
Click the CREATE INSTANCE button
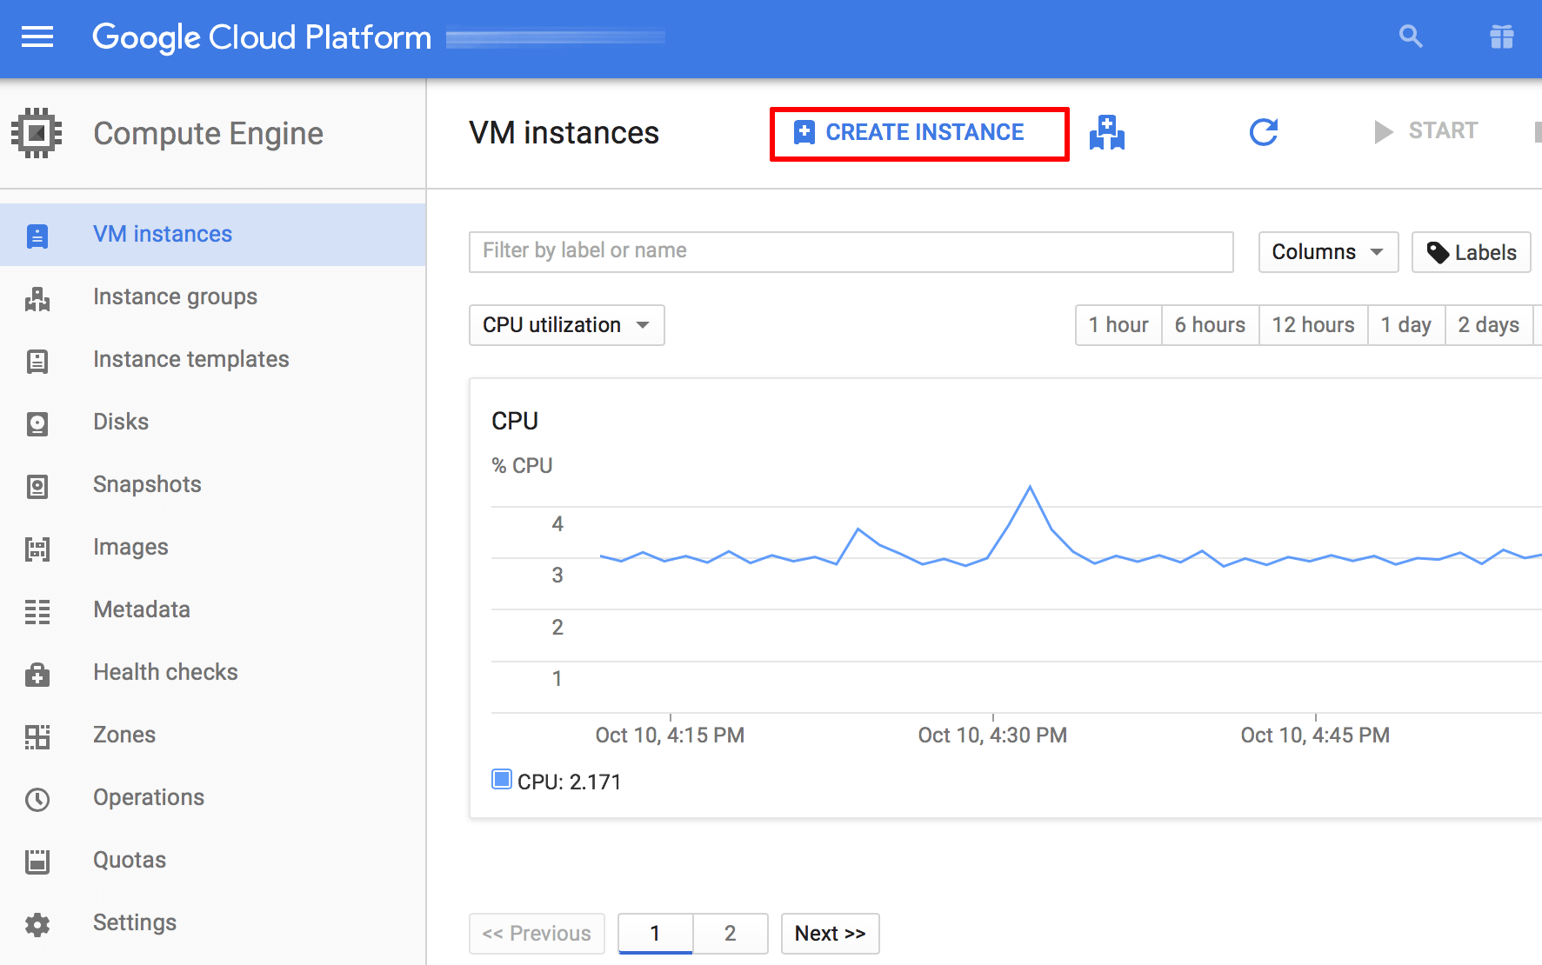919,133
